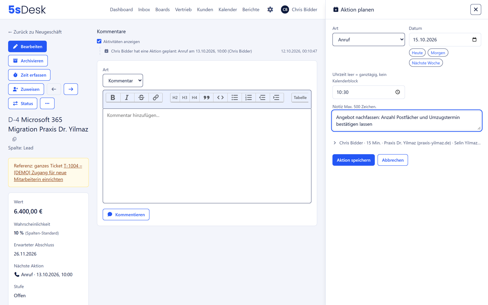Open the time picker clock icon
This screenshot has width=488, height=305.
click(398, 92)
